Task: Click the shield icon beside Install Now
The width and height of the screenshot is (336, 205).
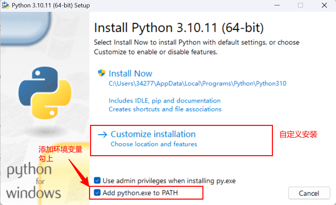Action: pyautogui.click(x=101, y=73)
